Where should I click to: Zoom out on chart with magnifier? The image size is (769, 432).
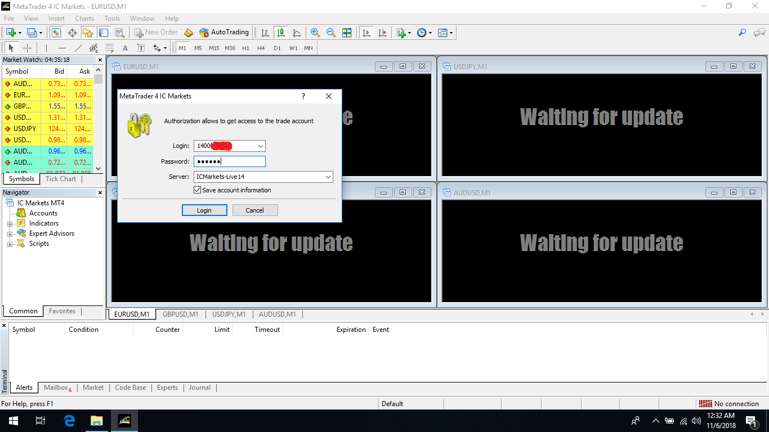click(x=331, y=33)
